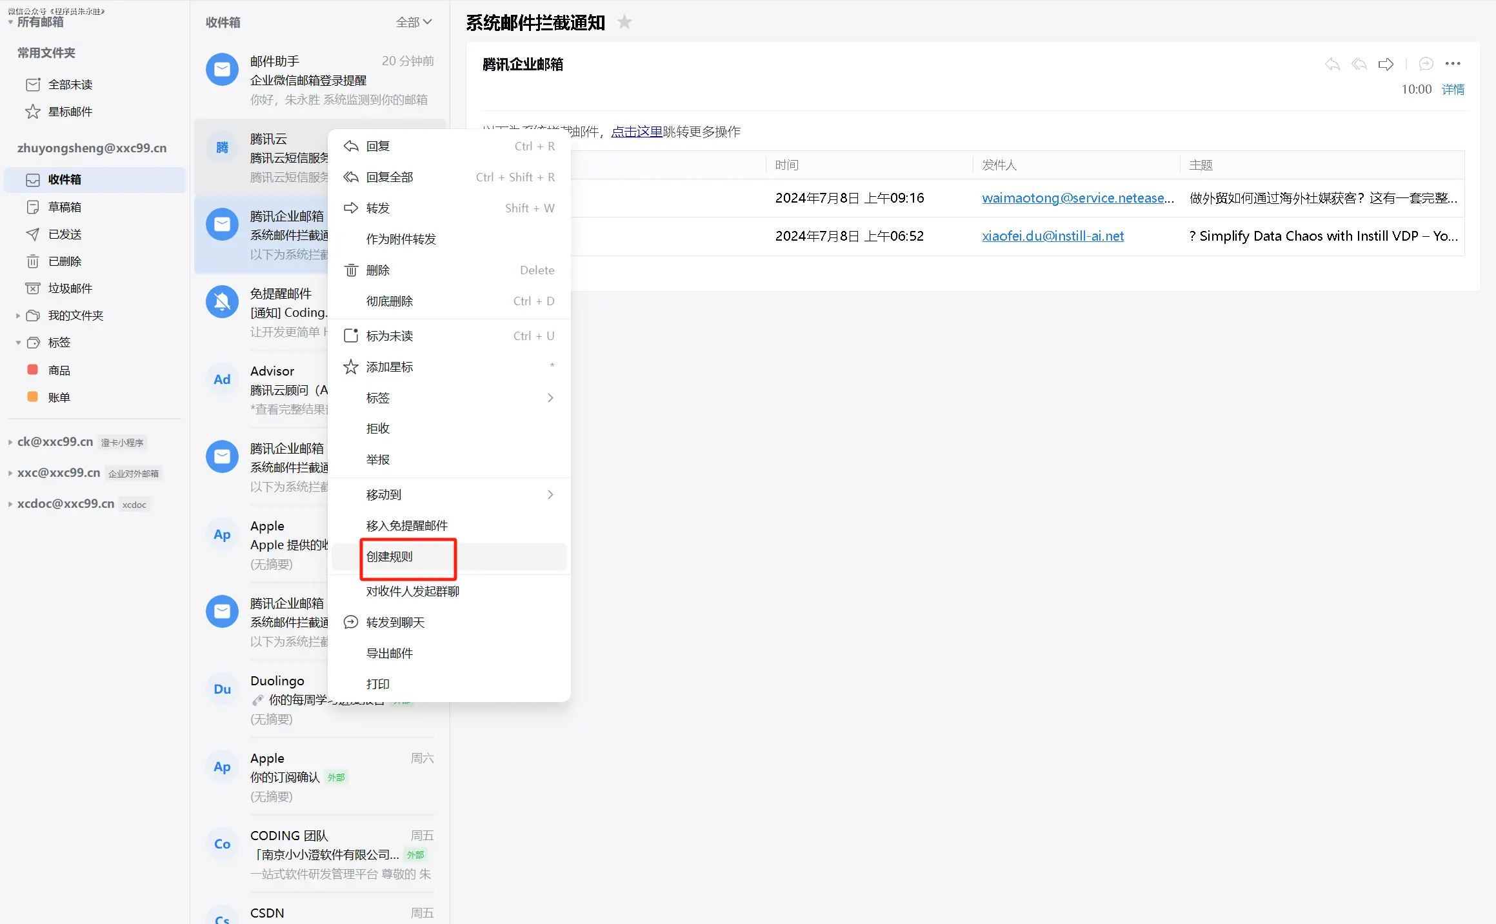This screenshot has width=1496, height=924.
Task: Click the 点击这里 hyperlink
Action: click(x=636, y=132)
